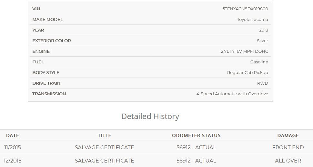
Task: Click the Gasoline fuel value
Action: [259, 62]
